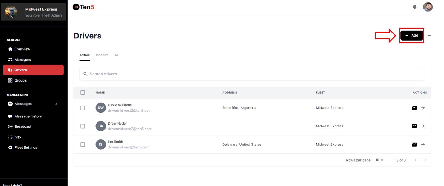
Task: Open the rows per page dropdown
Action: point(380,160)
